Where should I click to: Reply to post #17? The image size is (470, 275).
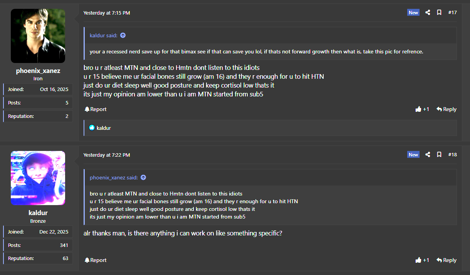pyautogui.click(x=446, y=109)
